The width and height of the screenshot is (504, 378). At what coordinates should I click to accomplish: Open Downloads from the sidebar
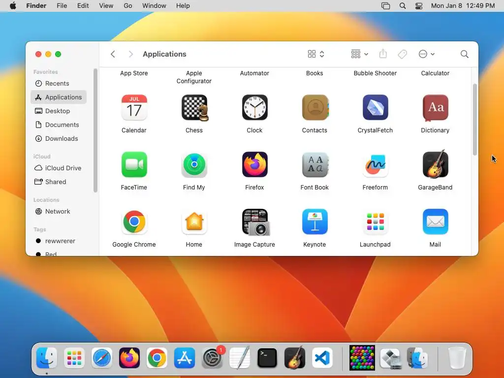coord(59,138)
